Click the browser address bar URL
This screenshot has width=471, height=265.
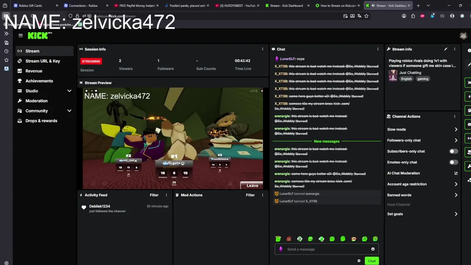115,16
